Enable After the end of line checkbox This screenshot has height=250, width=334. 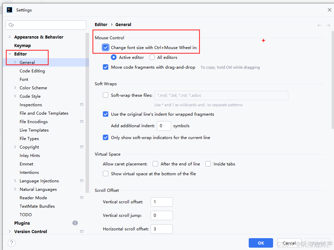tap(155, 164)
